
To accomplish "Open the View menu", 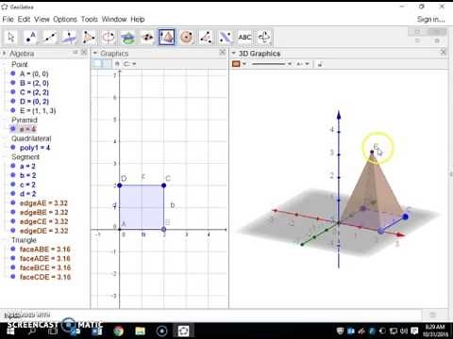I will 42,19.
